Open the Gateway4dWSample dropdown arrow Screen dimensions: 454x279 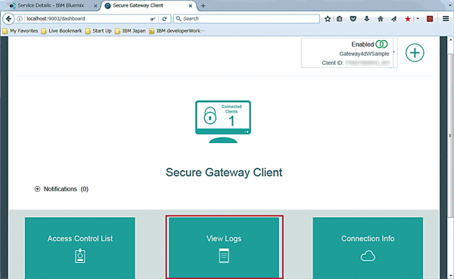pyautogui.click(x=393, y=52)
